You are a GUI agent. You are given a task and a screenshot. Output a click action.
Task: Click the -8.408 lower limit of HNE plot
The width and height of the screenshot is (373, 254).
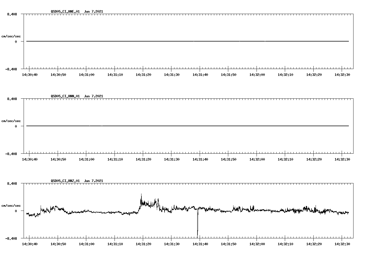point(11,69)
